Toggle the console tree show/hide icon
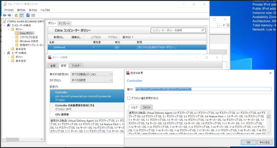This screenshot has width=277, height=148. (x=21, y=15)
